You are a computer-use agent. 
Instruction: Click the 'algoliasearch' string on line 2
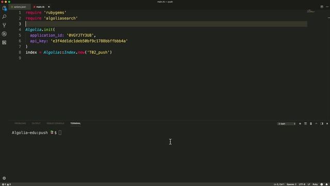pos(61,19)
